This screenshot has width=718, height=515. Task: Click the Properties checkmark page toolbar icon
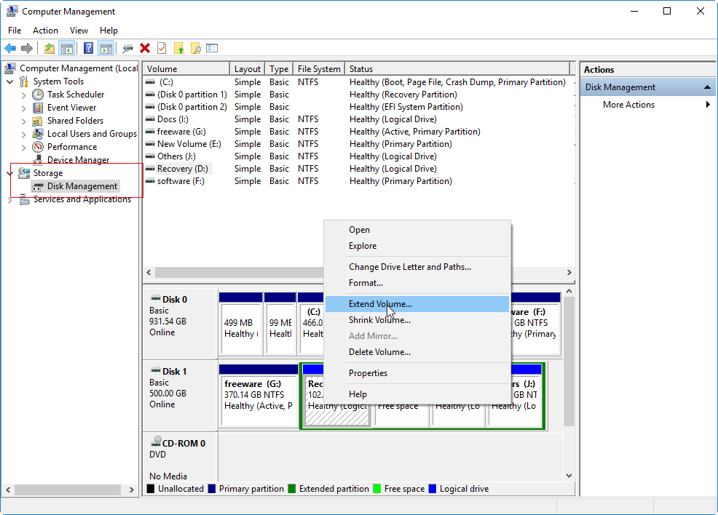(162, 49)
